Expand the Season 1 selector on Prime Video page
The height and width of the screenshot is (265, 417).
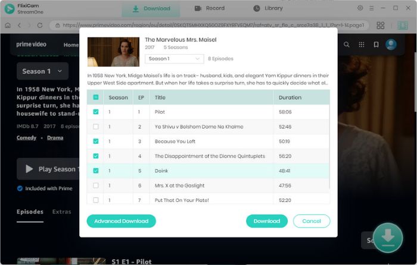(x=42, y=71)
